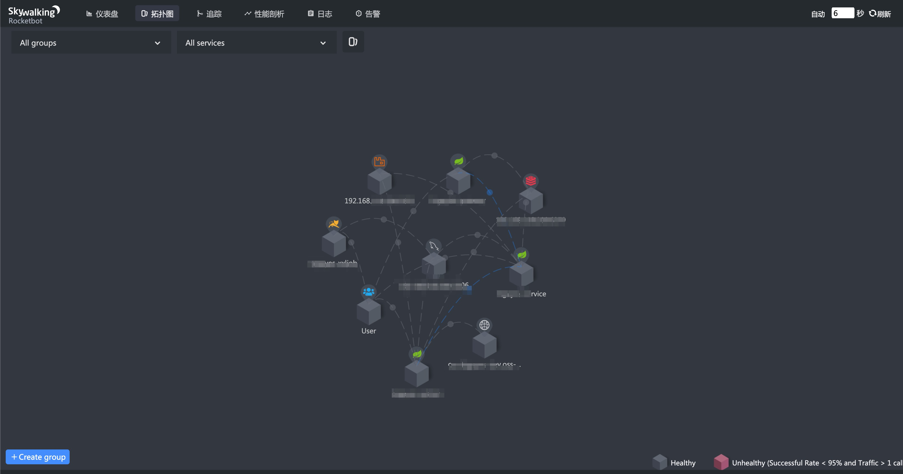Screen dimensions: 903x474
Task: Open the 告警 alarm tab
Action: pyautogui.click(x=368, y=14)
